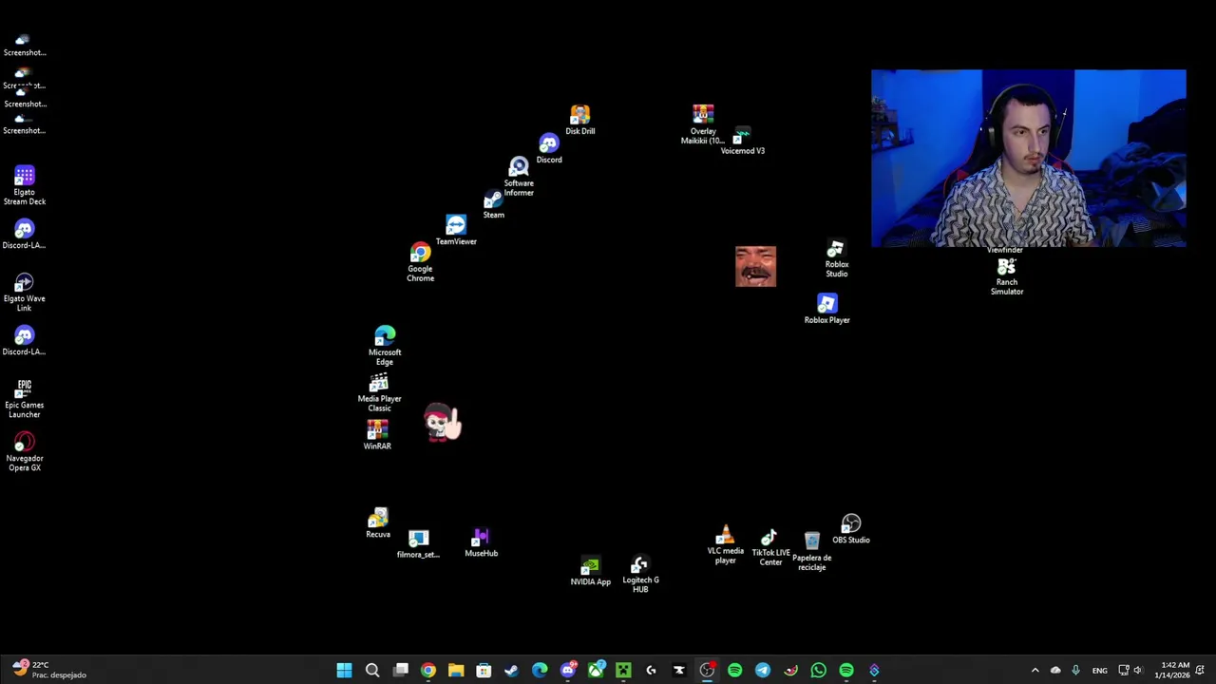Open the Steam desktop shortcut
Screen dimensions: 1216x684
[x=493, y=204]
